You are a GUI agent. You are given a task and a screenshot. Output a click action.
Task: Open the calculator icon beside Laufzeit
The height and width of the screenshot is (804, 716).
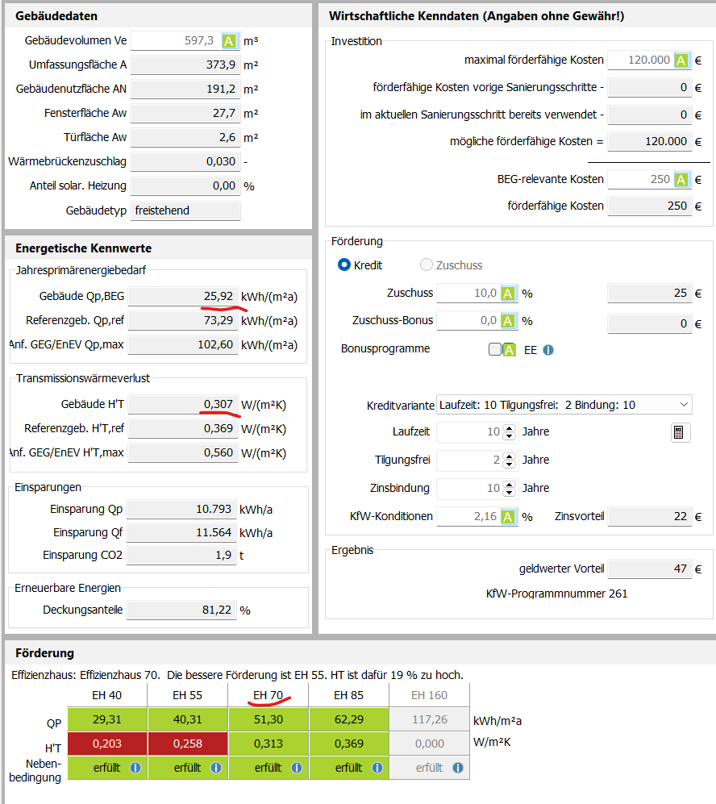681,432
